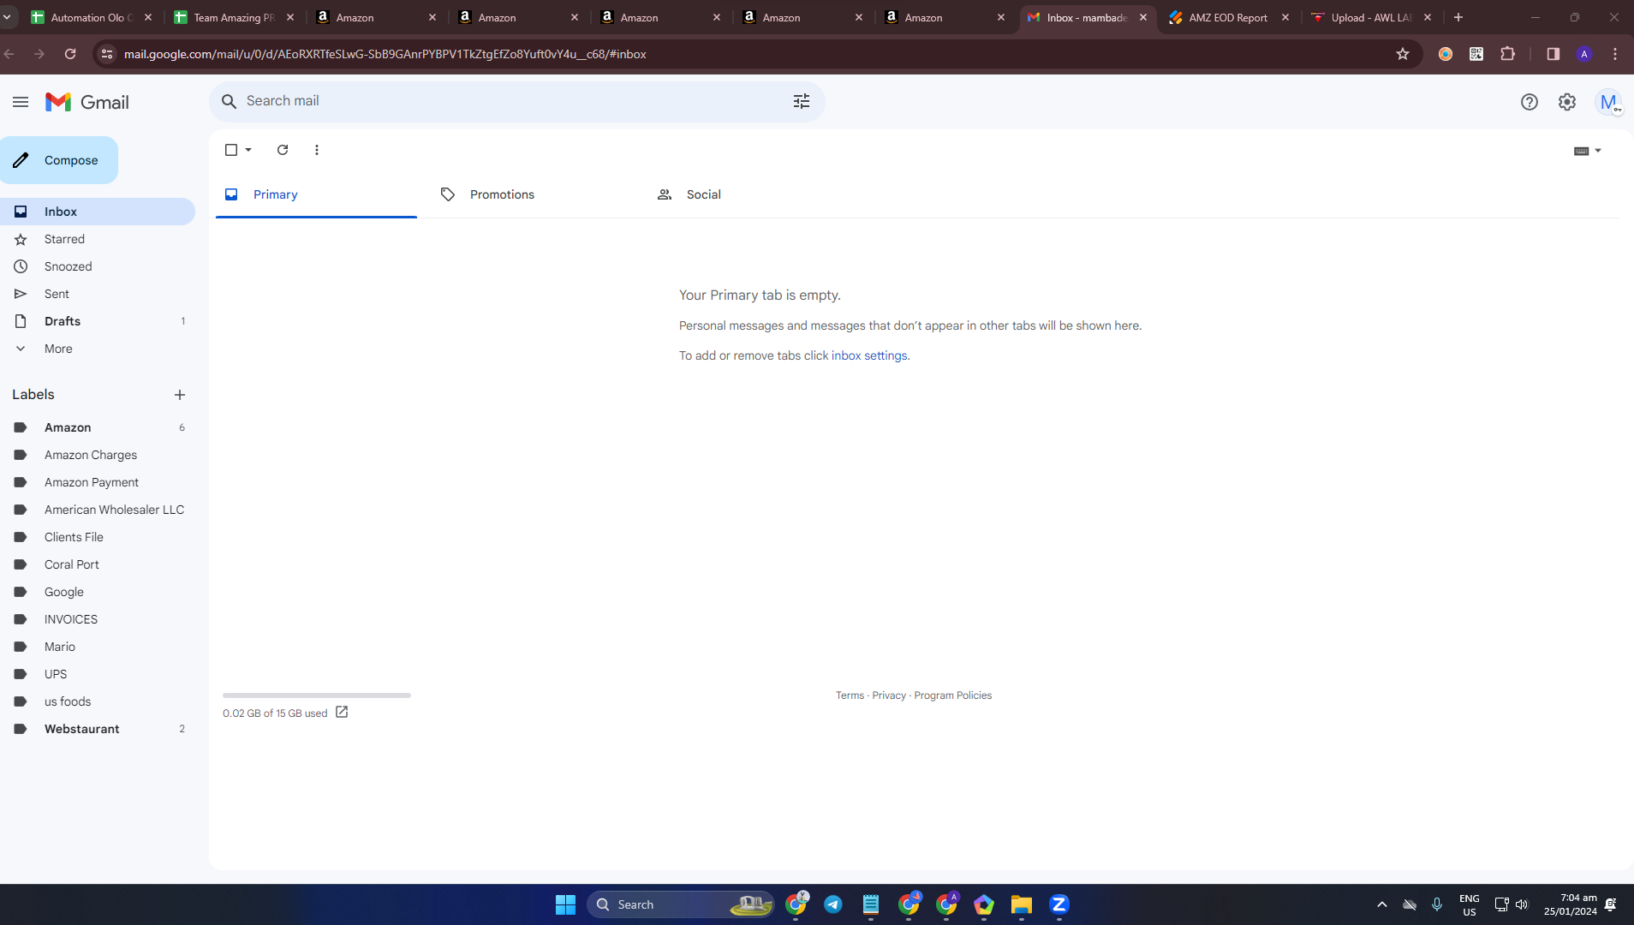
Task: Bookmark this page star icon
Action: [1403, 54]
